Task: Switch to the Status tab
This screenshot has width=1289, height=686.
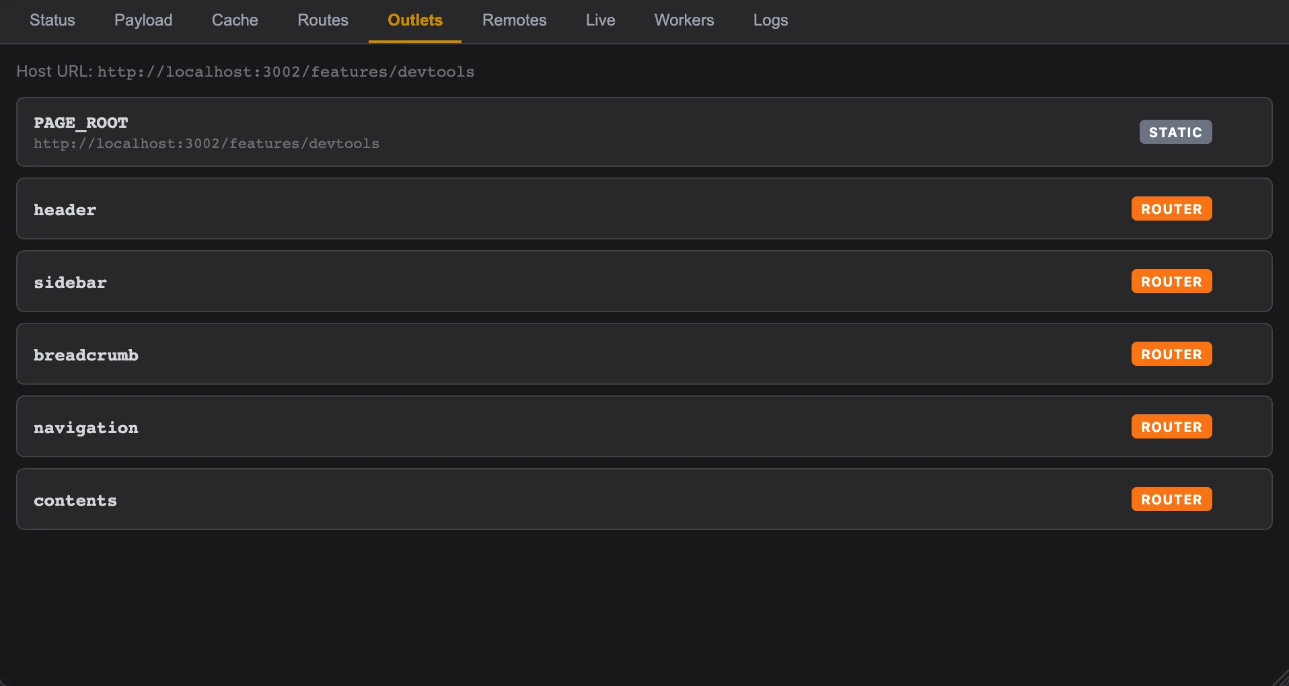Action: pyautogui.click(x=52, y=20)
